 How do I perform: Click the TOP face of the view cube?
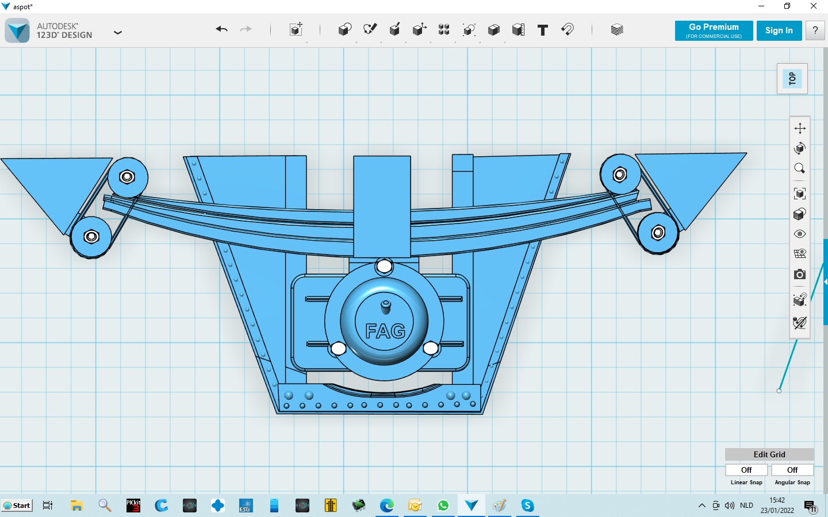coord(792,79)
